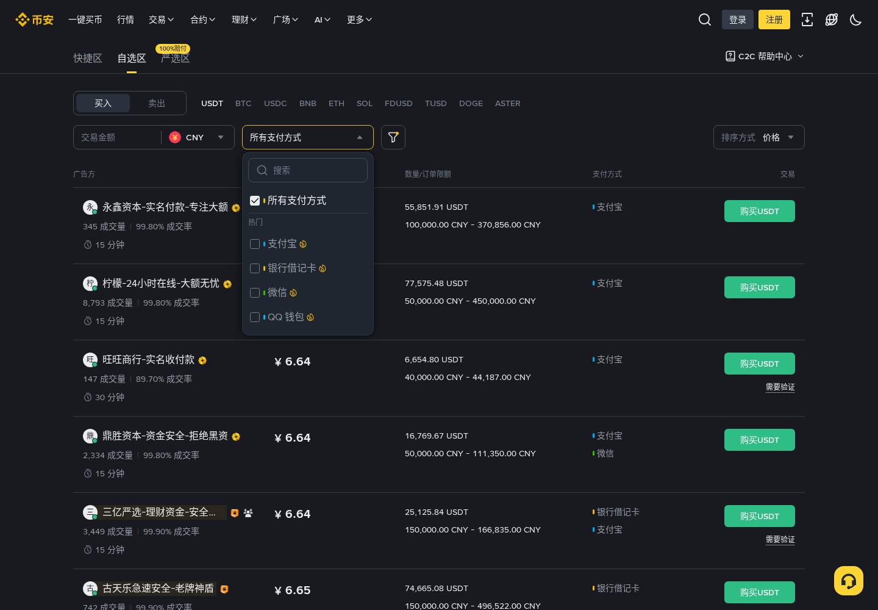Viewport: 878px width, 610px height.
Task: Buy USDT from 鼎胜资本 row
Action: [760, 440]
